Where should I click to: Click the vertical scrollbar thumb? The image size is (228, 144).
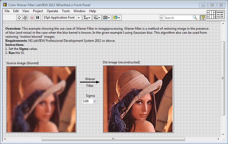click(x=223, y=78)
